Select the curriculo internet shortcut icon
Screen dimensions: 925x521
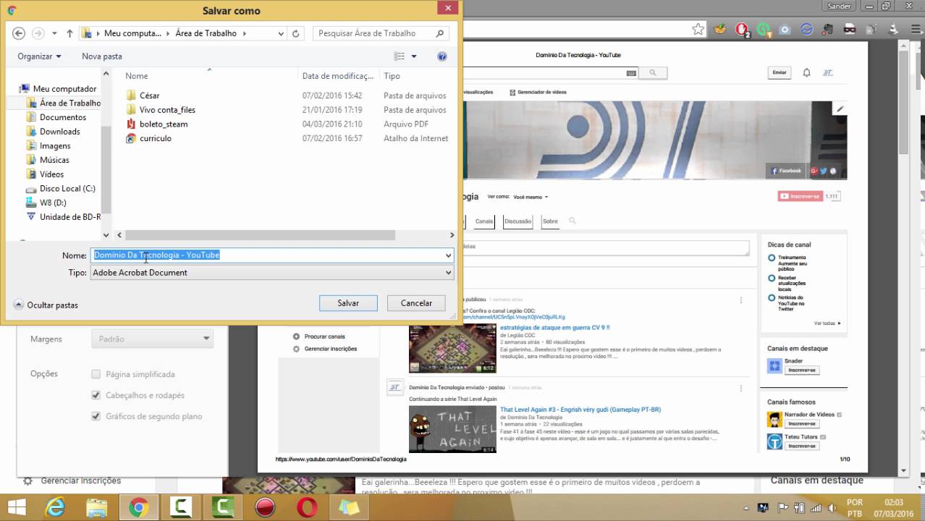point(131,138)
